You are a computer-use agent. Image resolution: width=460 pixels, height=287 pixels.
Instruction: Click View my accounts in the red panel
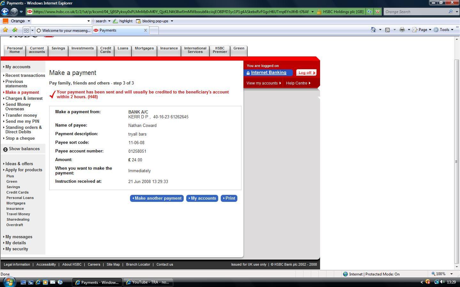pos(264,83)
